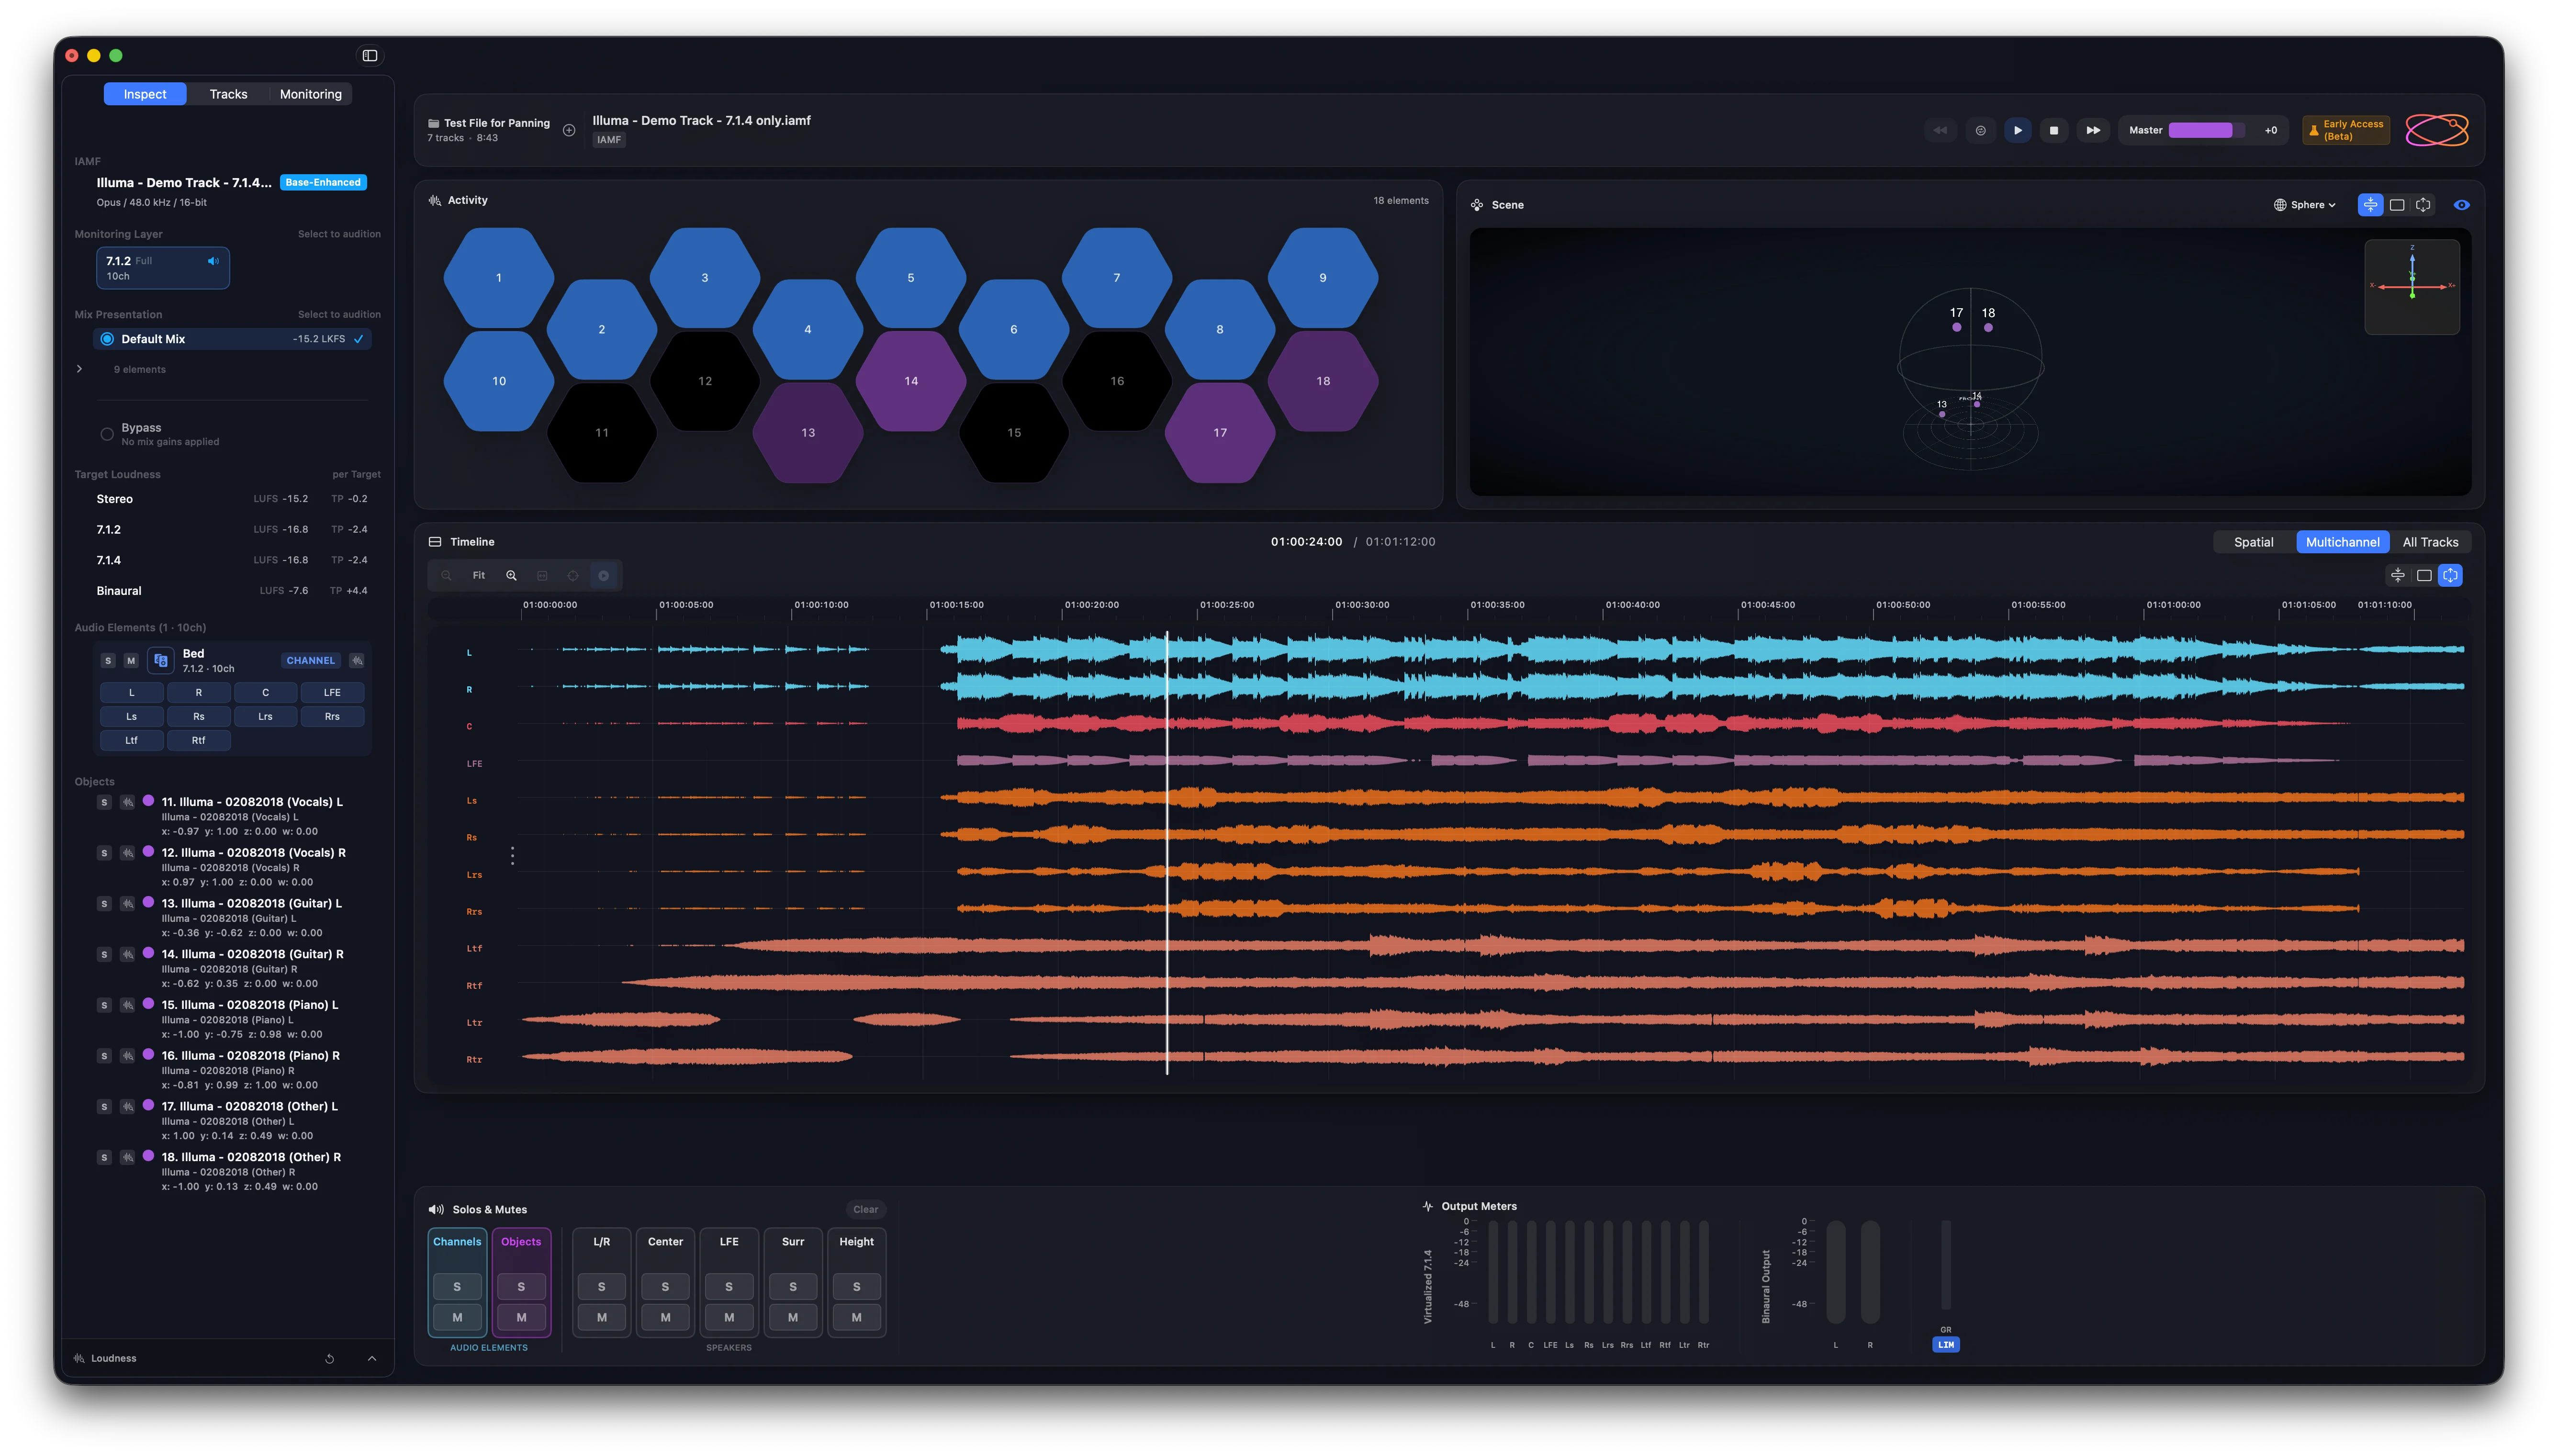The width and height of the screenshot is (2558, 1456).
Task: Select the Timeline rectangle view icon
Action: pyautogui.click(x=2424, y=576)
